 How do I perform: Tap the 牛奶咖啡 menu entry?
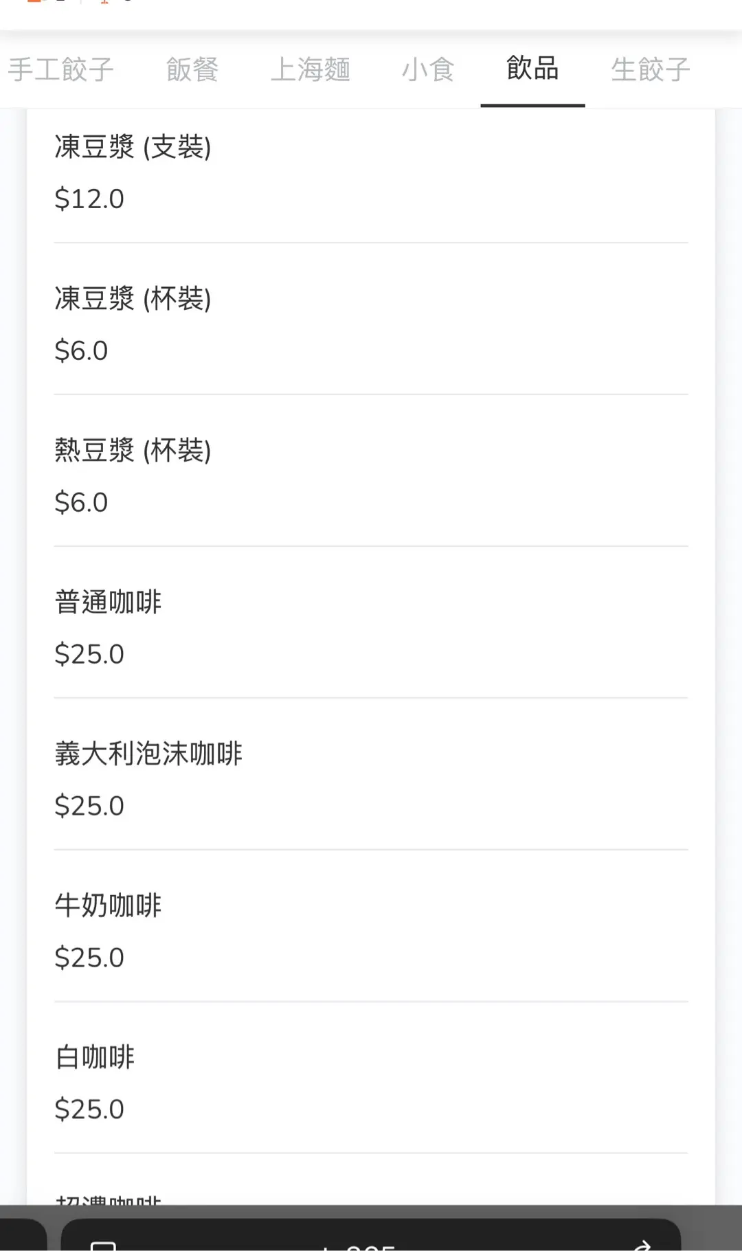coord(108,905)
